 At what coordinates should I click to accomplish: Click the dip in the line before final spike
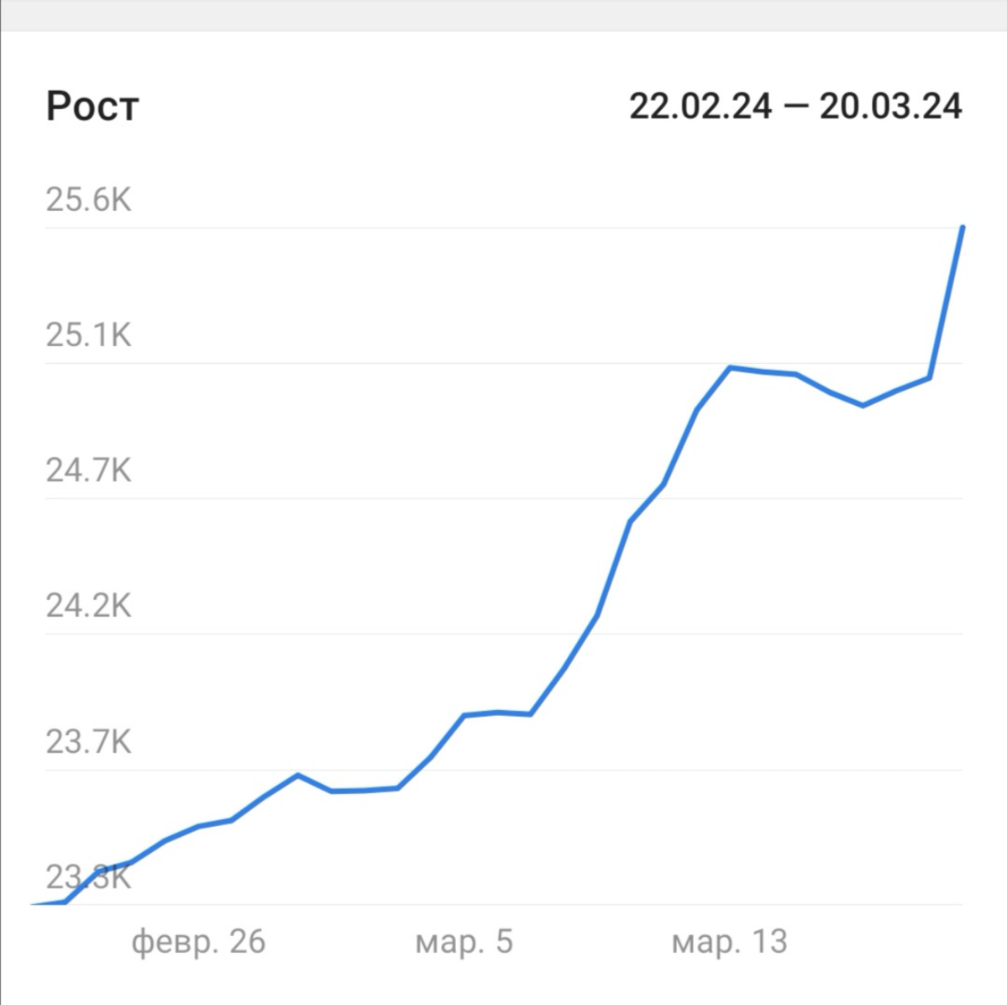point(863,406)
